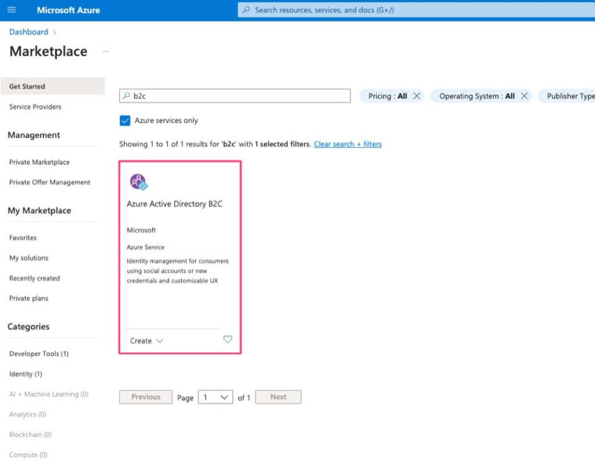The width and height of the screenshot is (595, 464).
Task: Open more options via the Marketplace ellipsis
Action: tap(105, 53)
